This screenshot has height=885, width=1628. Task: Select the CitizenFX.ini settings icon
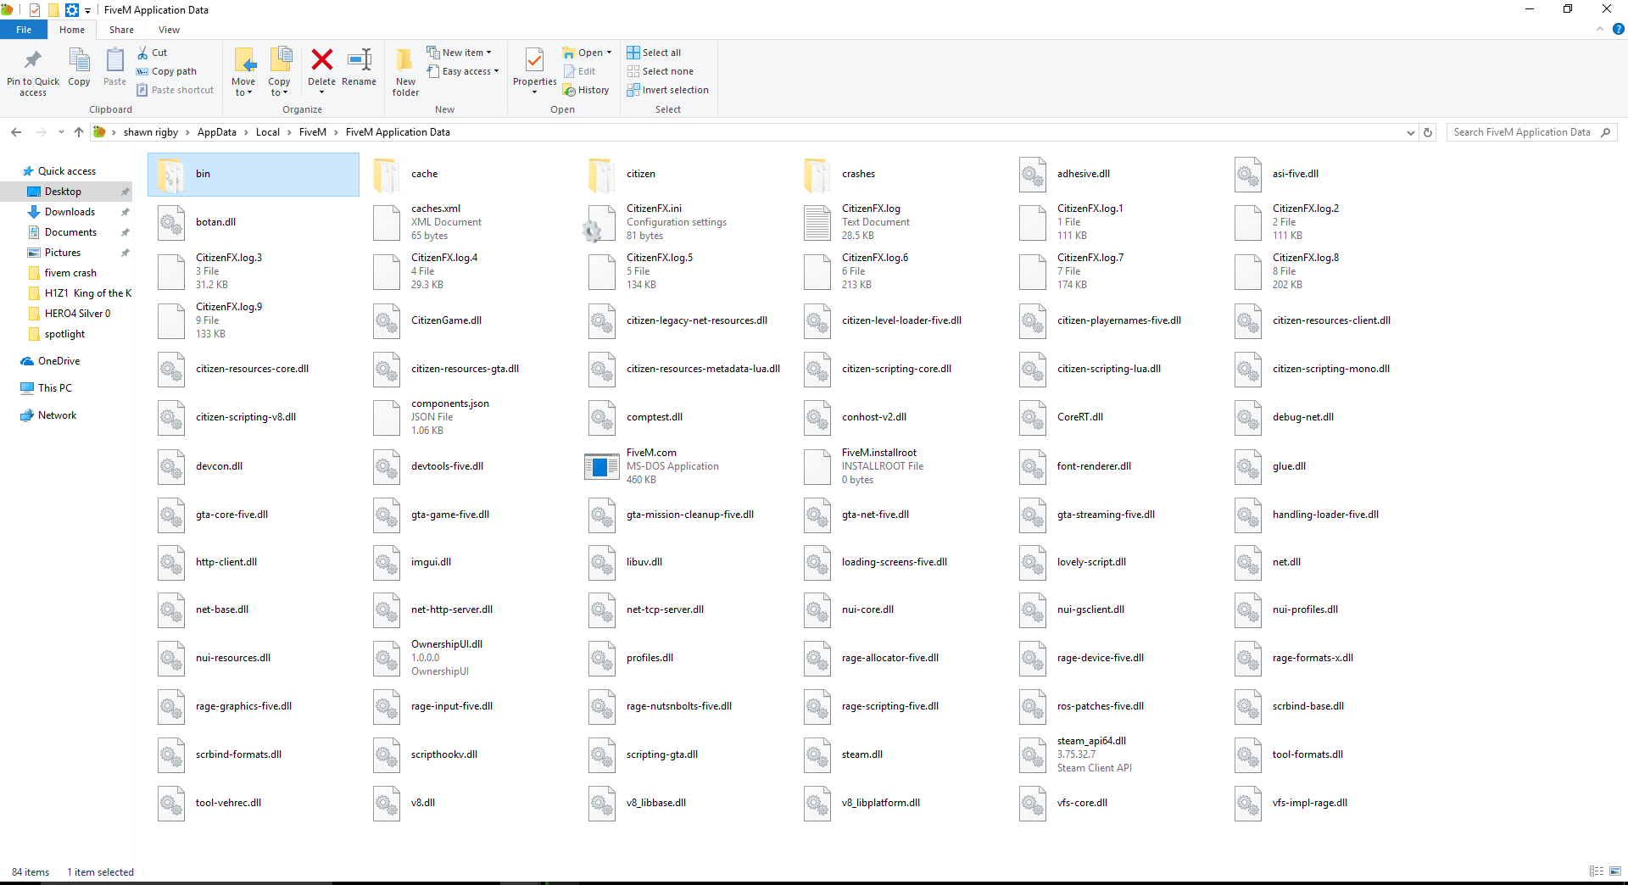click(x=601, y=222)
